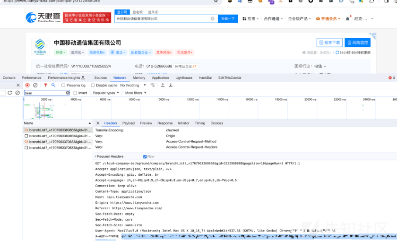Import HAR file upload icon
The height and width of the screenshot is (241, 397).
(163, 86)
